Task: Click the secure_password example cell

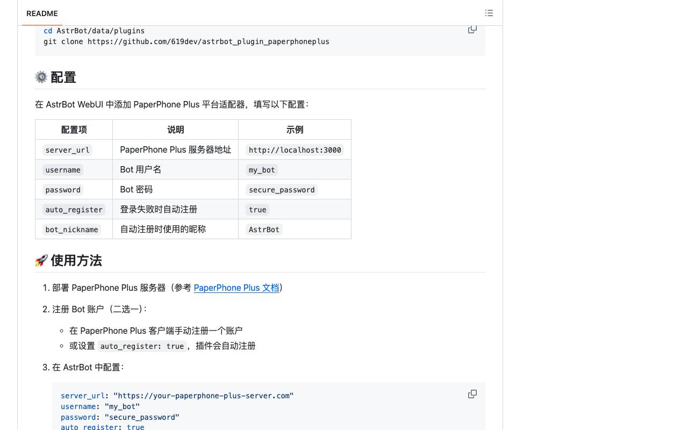Action: click(295, 189)
